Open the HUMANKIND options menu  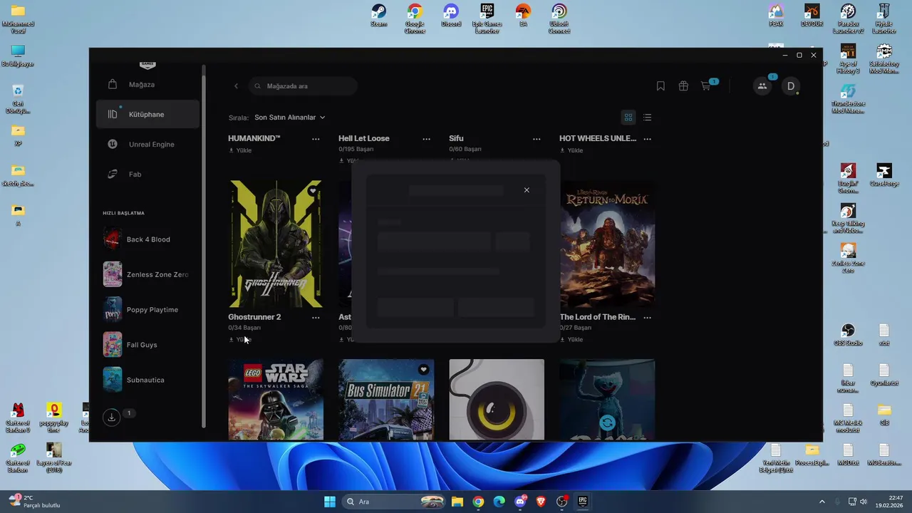[316, 139]
